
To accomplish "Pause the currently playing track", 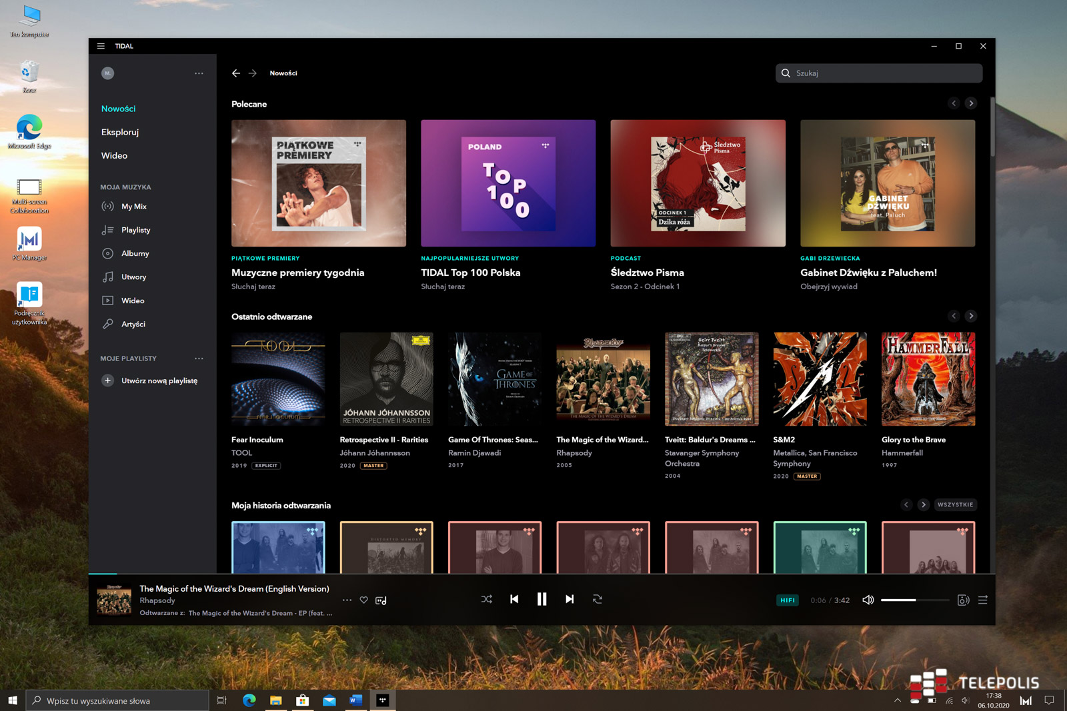I will (542, 599).
